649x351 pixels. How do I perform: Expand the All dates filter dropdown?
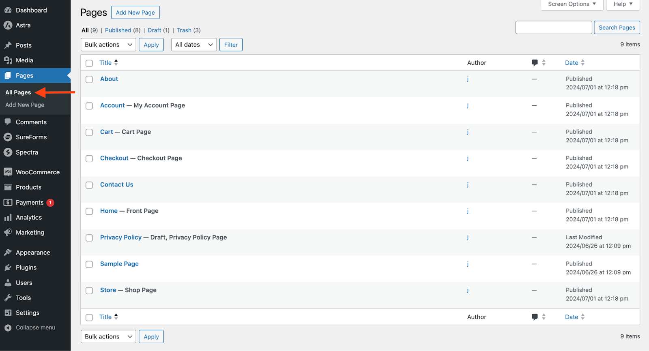[194, 45]
